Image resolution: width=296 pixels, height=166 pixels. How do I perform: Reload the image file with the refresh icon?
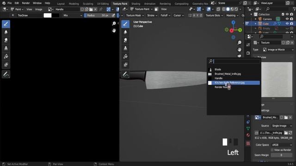coord(290,133)
